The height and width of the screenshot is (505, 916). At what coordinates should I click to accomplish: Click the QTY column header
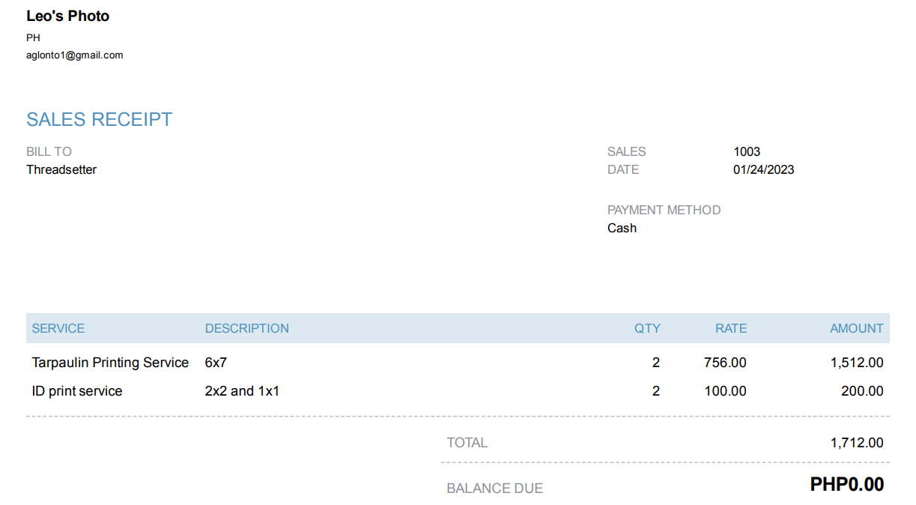647,328
